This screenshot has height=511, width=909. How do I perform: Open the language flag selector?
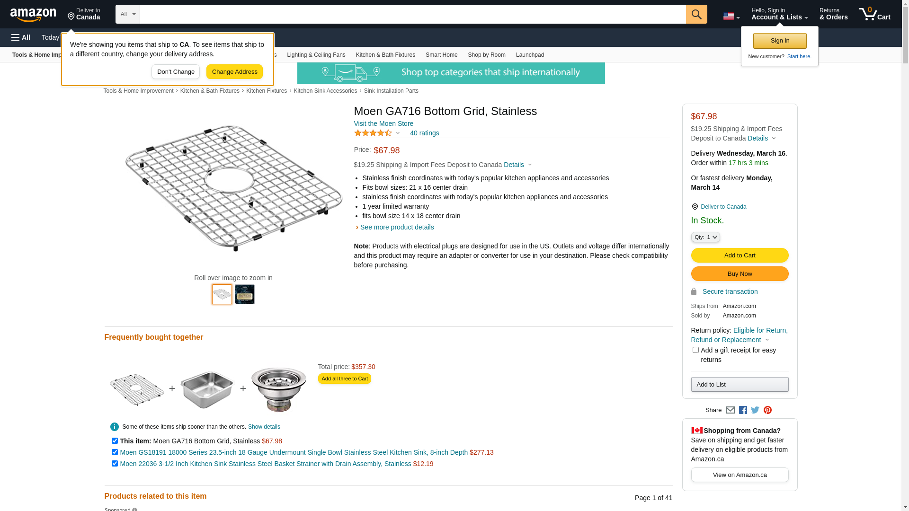click(731, 17)
